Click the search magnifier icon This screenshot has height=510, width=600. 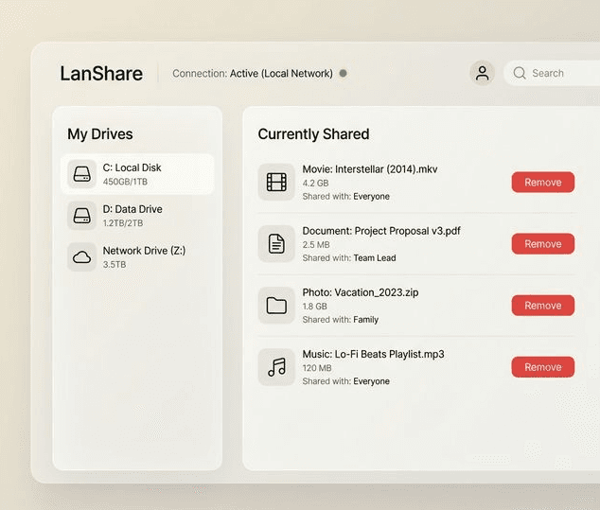[x=520, y=73]
